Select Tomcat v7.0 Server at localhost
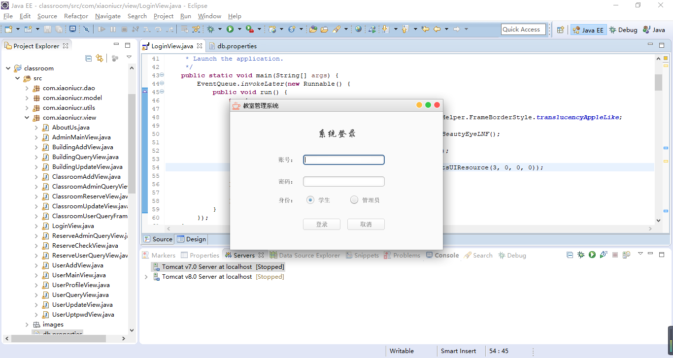 point(218,267)
